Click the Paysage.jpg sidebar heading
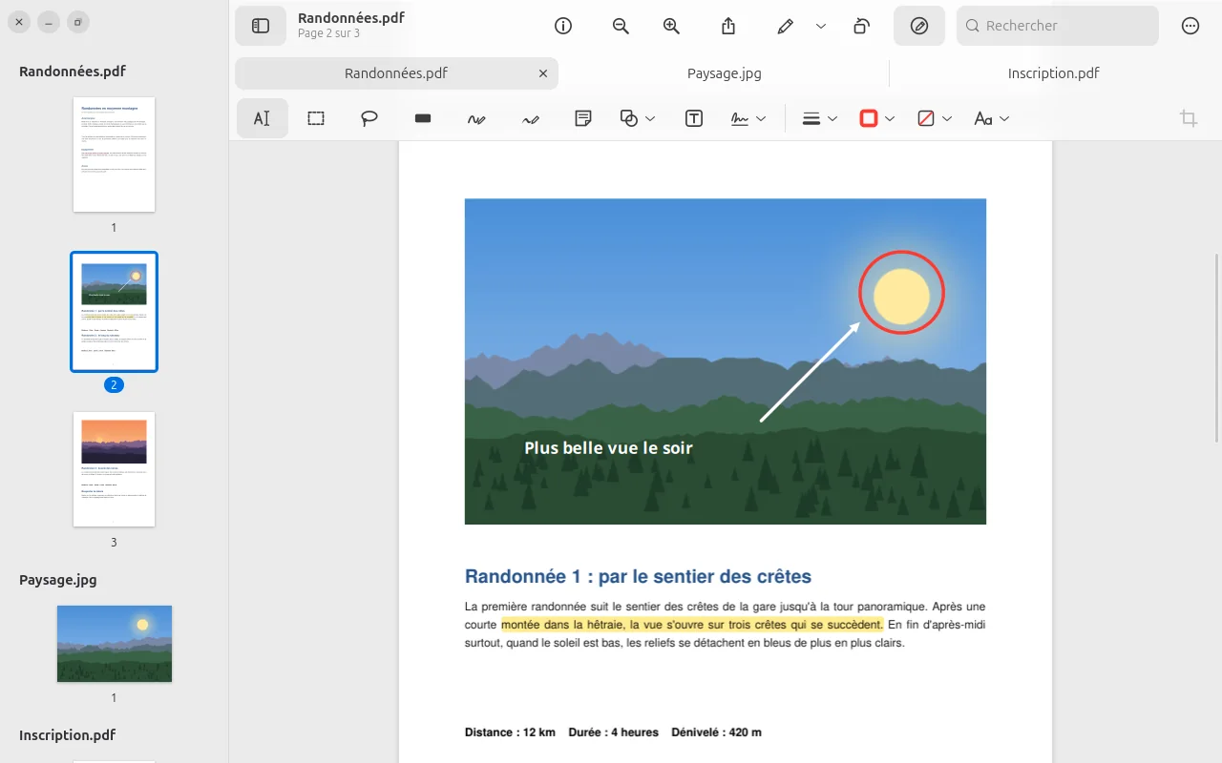Image resolution: width=1222 pixels, height=763 pixels. click(x=58, y=580)
